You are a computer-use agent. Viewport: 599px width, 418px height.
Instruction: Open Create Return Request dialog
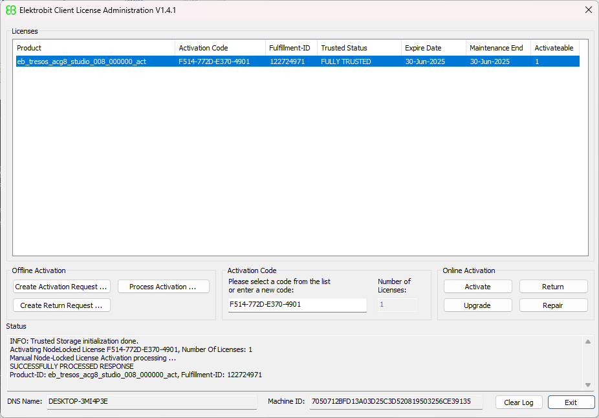click(x=61, y=305)
